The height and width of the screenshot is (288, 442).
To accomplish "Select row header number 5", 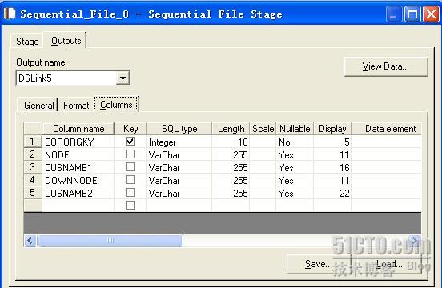I will (33, 193).
